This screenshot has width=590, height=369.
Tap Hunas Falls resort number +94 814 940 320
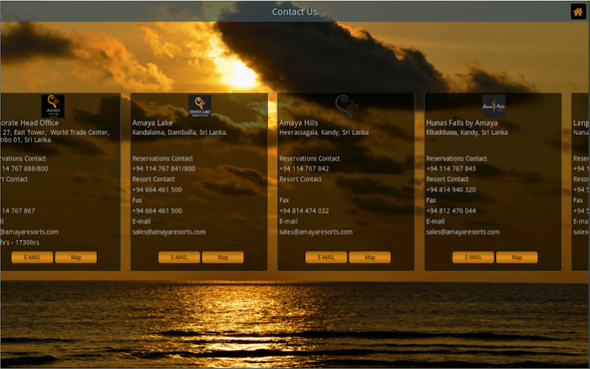(x=451, y=190)
